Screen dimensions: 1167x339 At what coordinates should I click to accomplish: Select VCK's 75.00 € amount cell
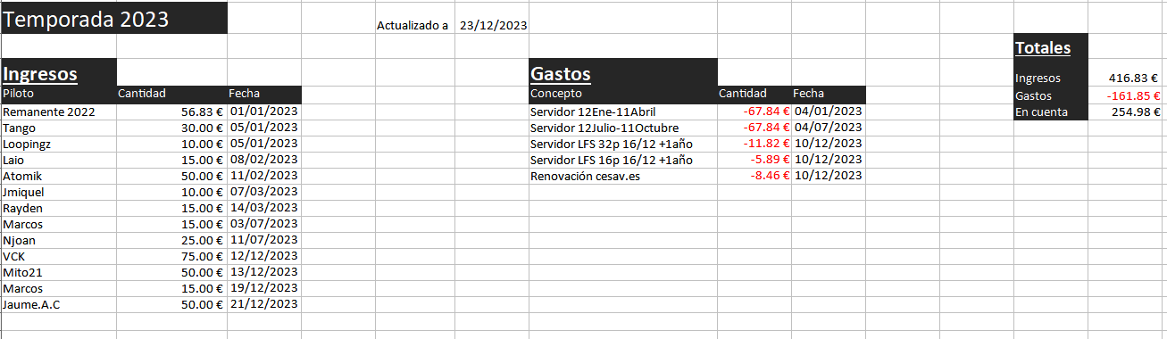tap(171, 256)
